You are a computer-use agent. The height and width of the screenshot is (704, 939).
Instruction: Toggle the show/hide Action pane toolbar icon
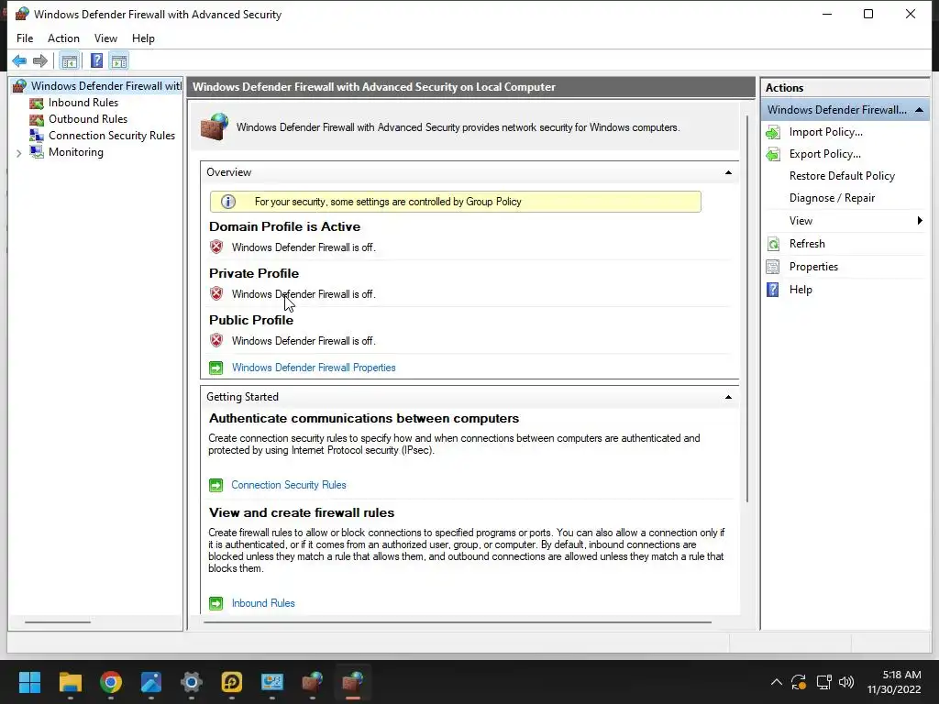click(119, 61)
